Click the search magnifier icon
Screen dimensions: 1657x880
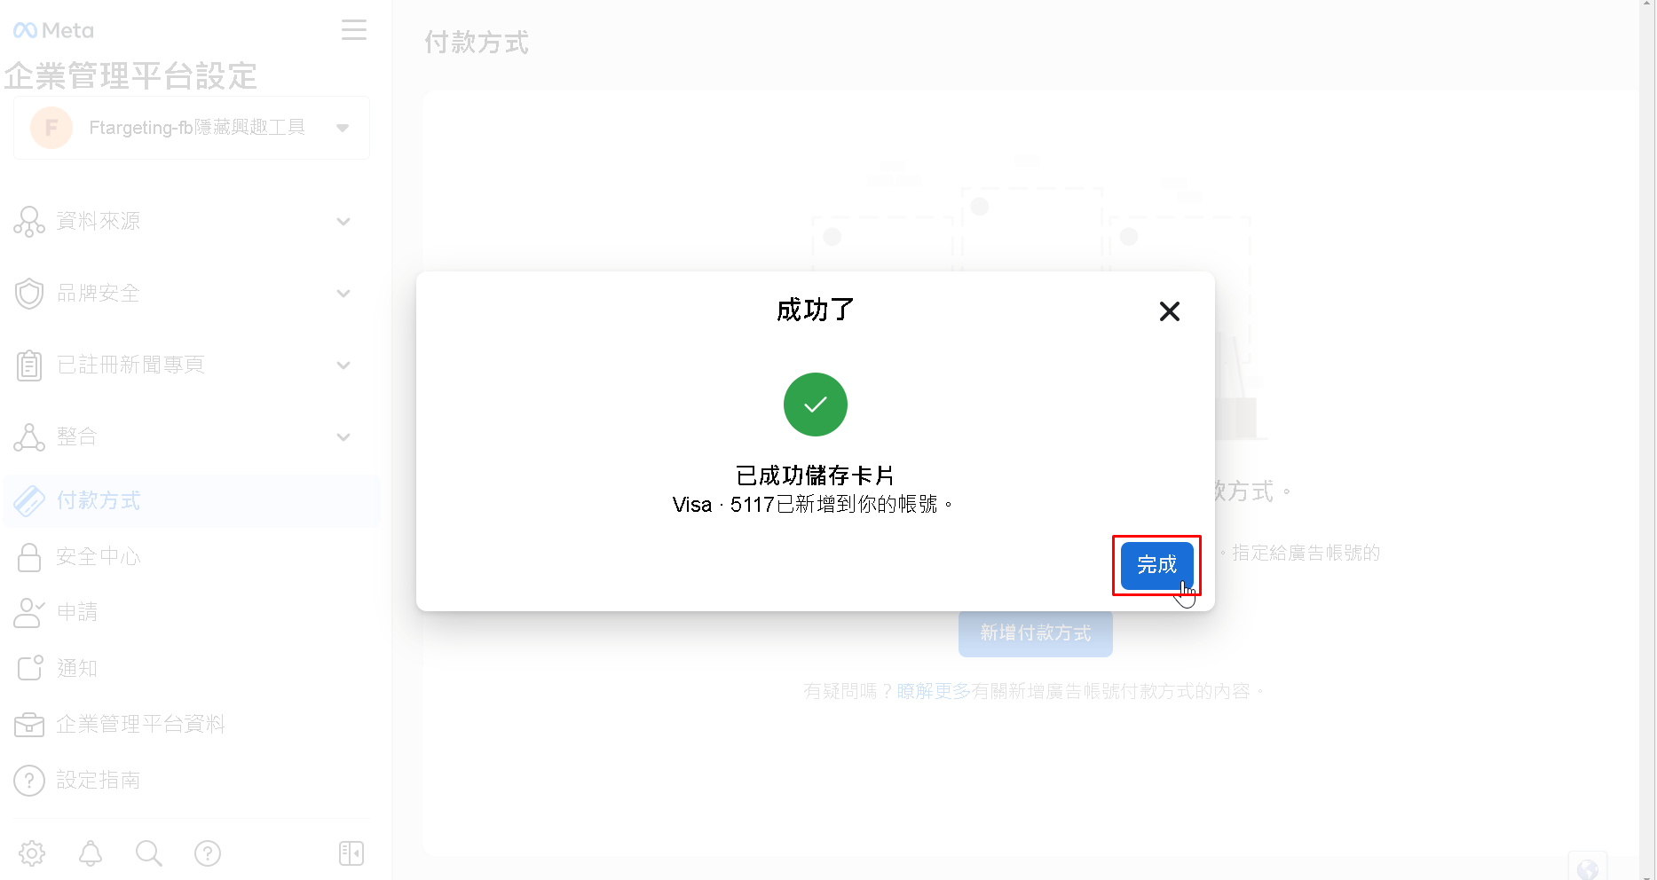pyautogui.click(x=149, y=853)
